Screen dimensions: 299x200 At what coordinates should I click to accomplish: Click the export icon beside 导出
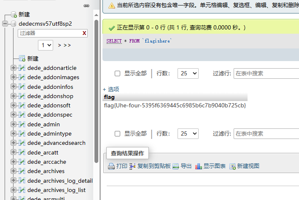175,166
